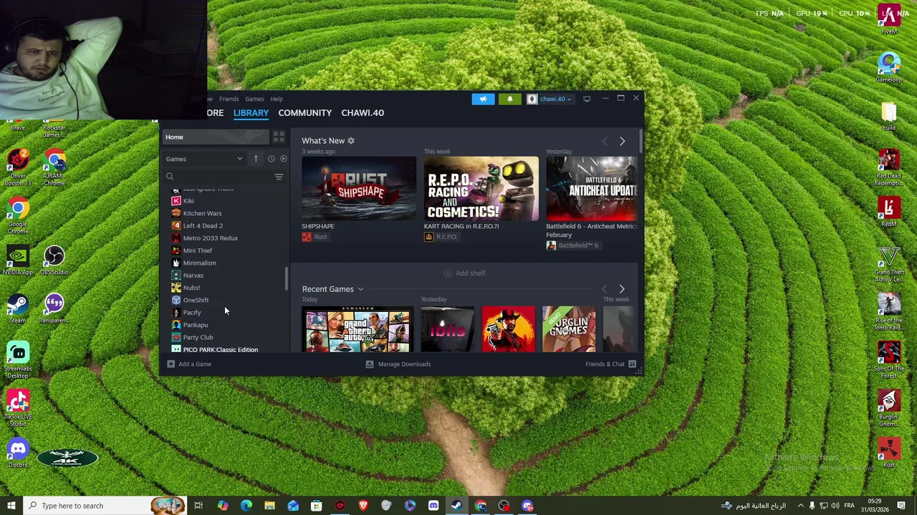Click the Rust game tag link
Viewport: 917px width, 515px height.
point(315,237)
